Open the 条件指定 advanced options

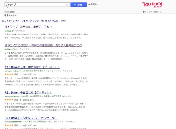point(93,4)
